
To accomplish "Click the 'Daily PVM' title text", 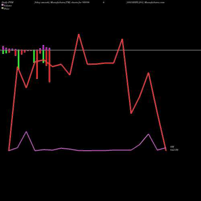I will (8, 2).
